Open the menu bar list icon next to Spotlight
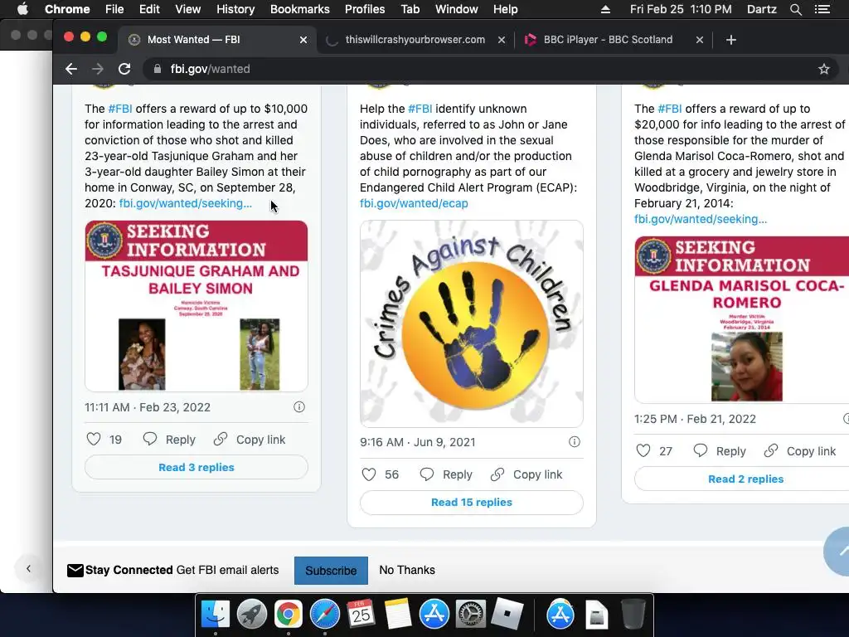The height and width of the screenshot is (637, 849). tap(822, 9)
